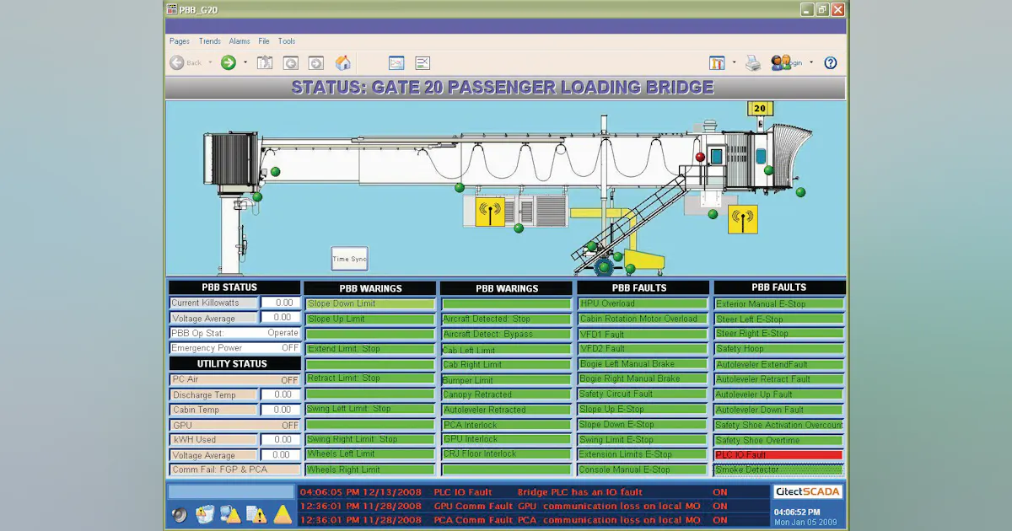Click the PBB Op Stat Operate field
Image resolution: width=1012 pixels, height=531 pixels.
click(x=235, y=333)
